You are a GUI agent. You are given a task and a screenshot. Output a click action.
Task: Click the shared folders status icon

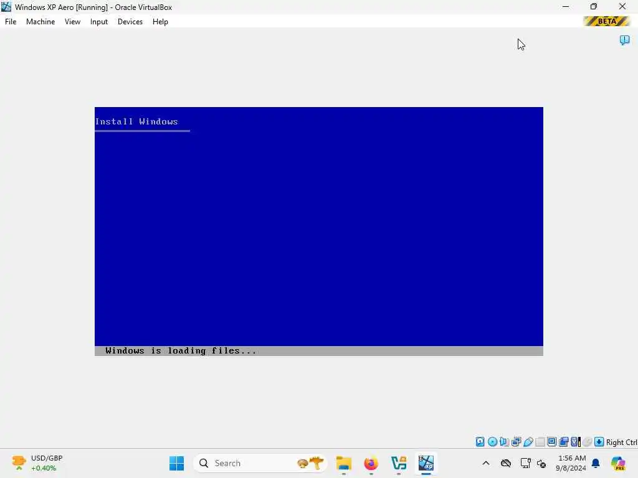point(540,442)
